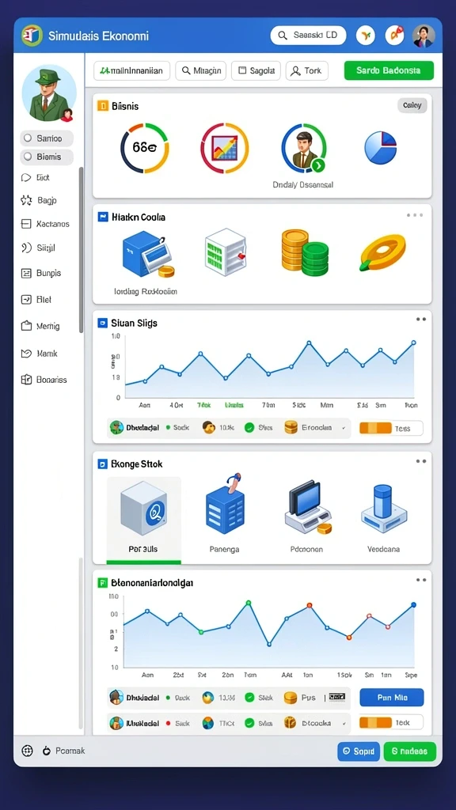Open the gold and green coin stacks icon

point(305,251)
